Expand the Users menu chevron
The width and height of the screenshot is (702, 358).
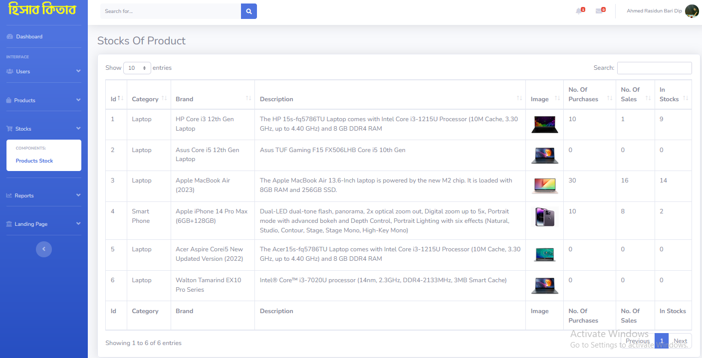point(78,71)
